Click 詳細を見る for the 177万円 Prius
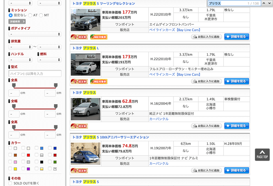Image resolution: width=273 pixels, height=186 pixels. tap(236, 37)
